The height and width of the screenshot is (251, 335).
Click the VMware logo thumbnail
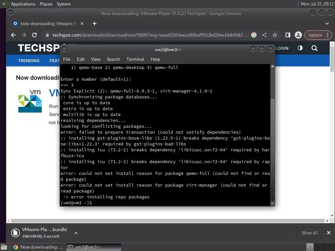(30, 101)
